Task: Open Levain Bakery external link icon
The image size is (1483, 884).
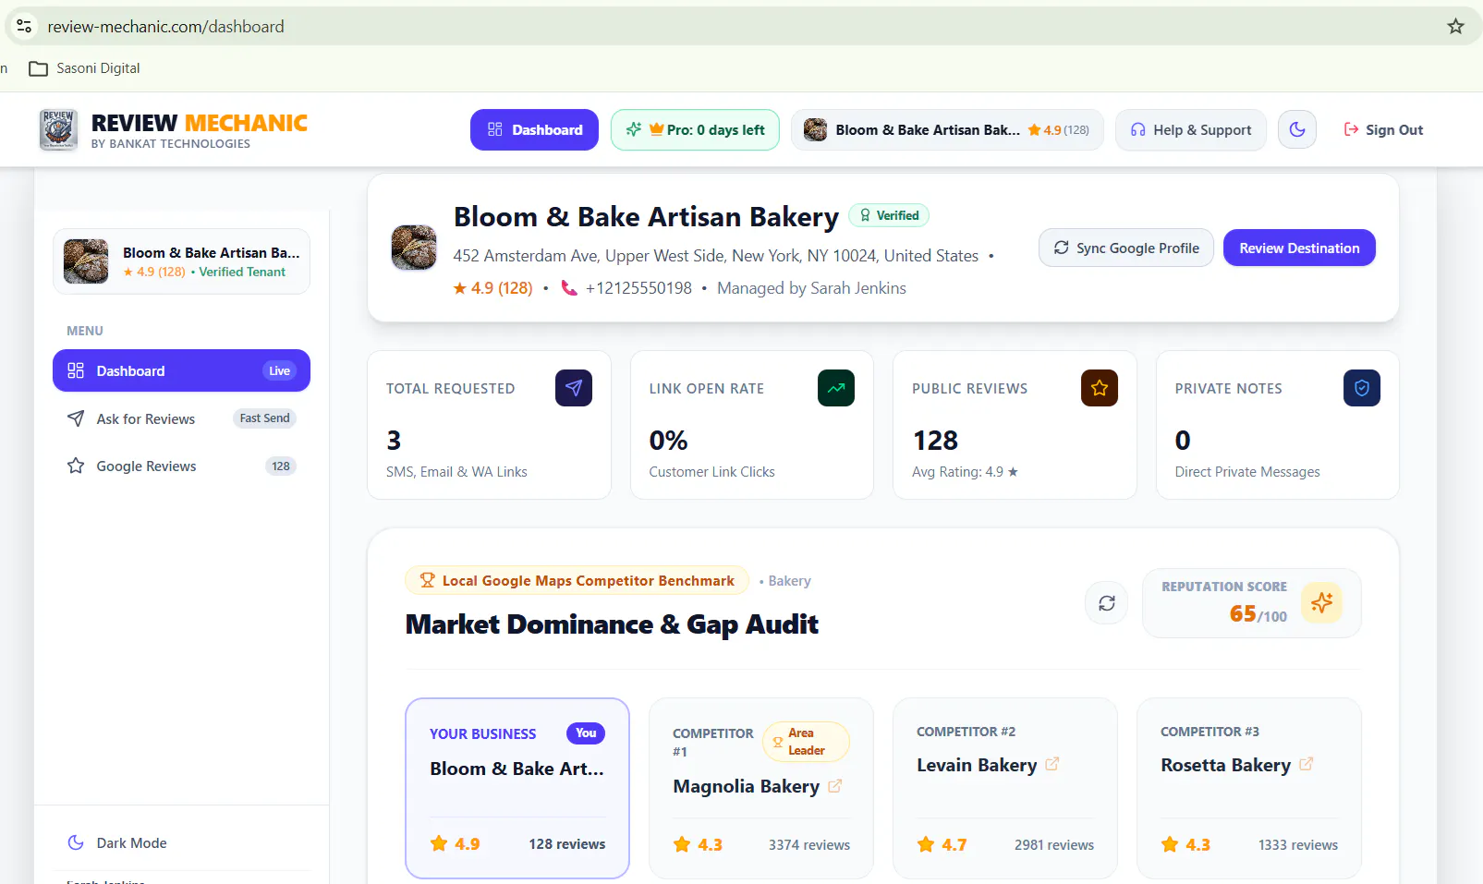Action: [1052, 765]
